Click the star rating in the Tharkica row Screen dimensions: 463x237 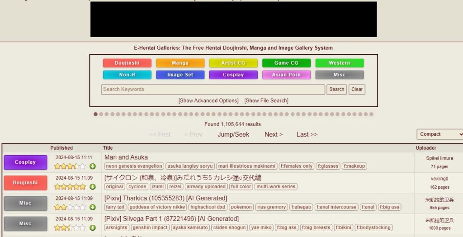click(x=70, y=208)
